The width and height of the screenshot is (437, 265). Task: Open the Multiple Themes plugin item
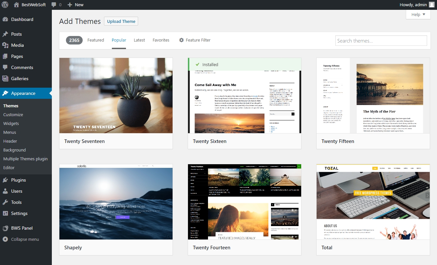[26, 159]
